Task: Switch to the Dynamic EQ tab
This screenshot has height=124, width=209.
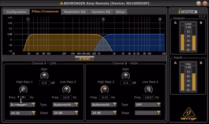Action: pos(101,12)
